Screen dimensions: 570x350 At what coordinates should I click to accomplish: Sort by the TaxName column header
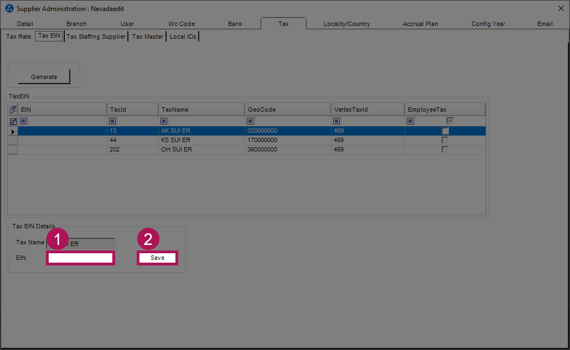pos(201,109)
